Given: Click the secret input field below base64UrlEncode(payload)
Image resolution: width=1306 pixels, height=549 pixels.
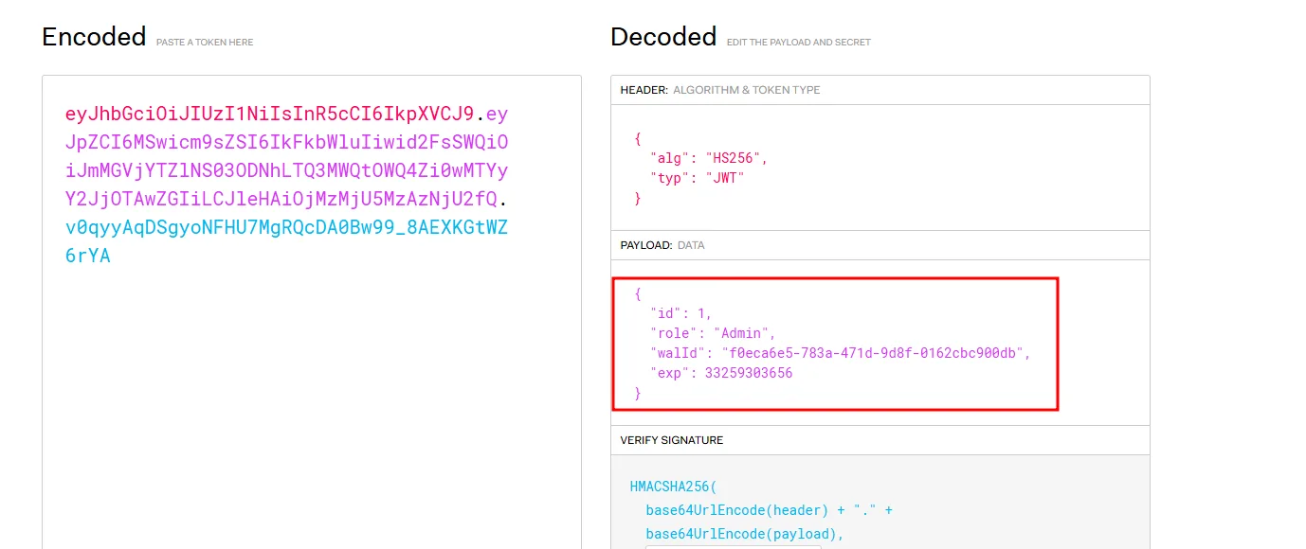Looking at the screenshot, I should coord(734,546).
